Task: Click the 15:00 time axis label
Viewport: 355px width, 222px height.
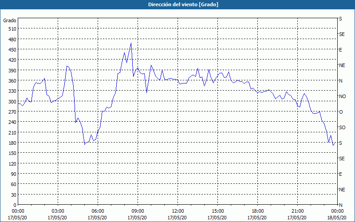Action: click(x=217, y=211)
